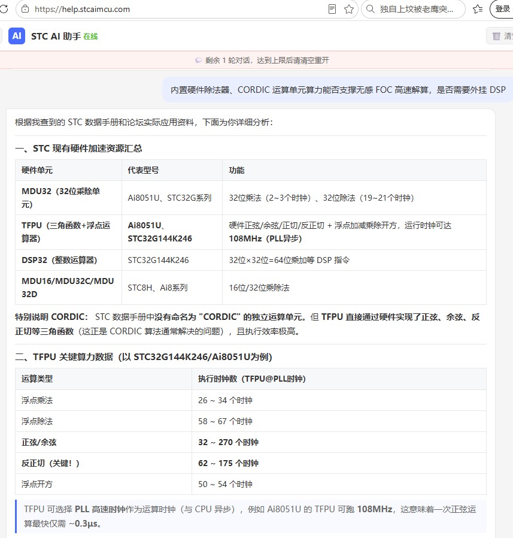Click the user question about CORDIC and FOC
The image size is (513, 538).
tap(338, 90)
